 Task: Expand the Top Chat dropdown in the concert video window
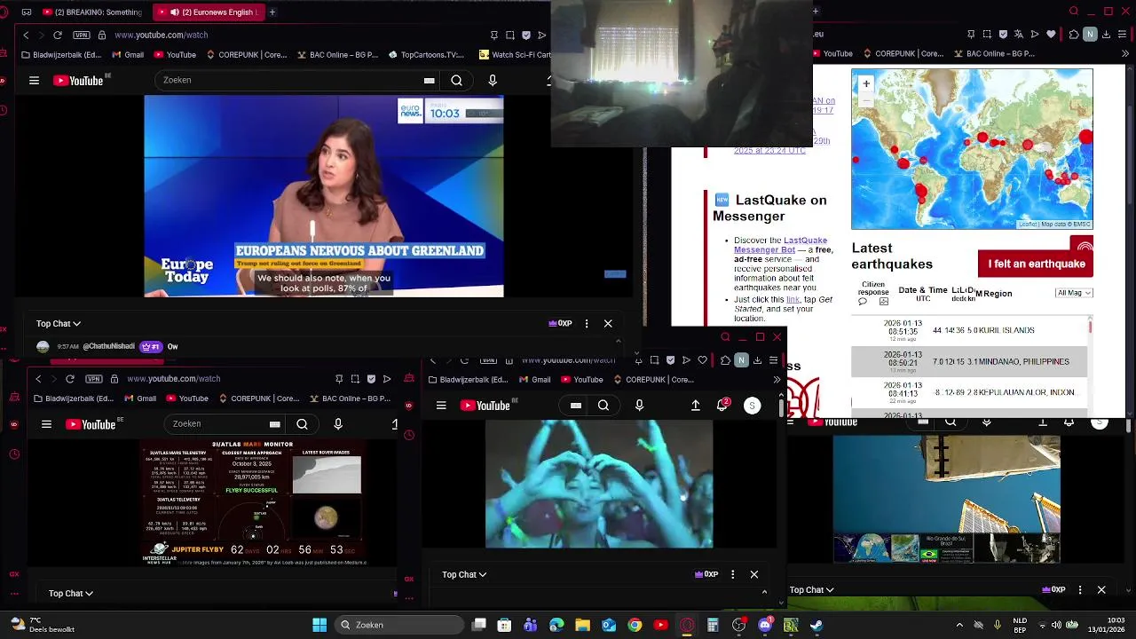click(x=464, y=574)
